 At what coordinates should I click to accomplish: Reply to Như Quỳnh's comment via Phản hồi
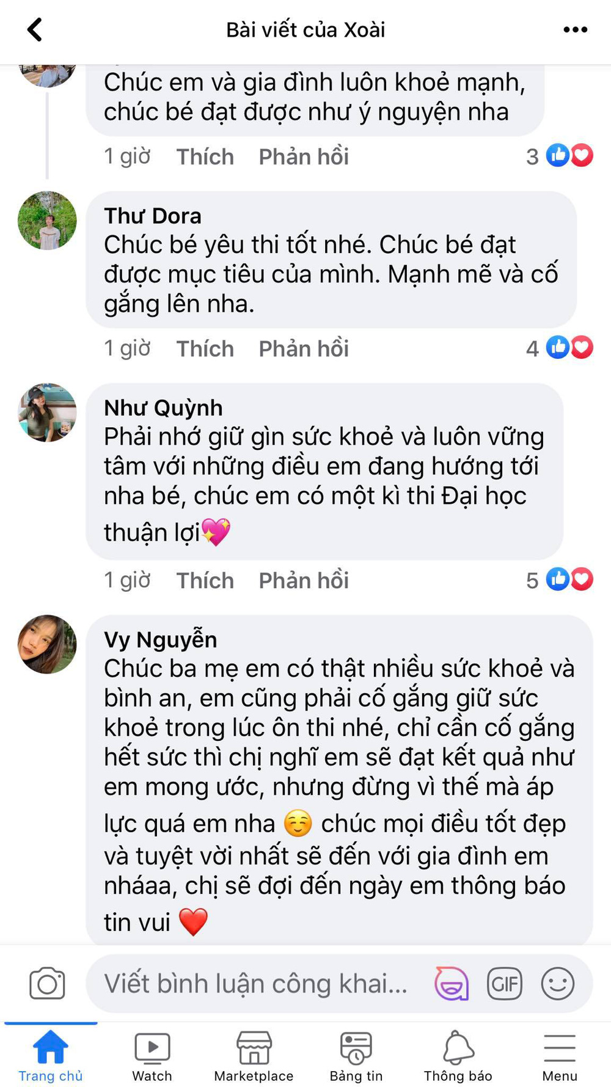304,580
